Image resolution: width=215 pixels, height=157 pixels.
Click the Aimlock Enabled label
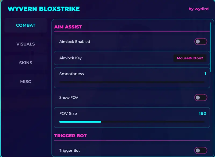click(75, 41)
